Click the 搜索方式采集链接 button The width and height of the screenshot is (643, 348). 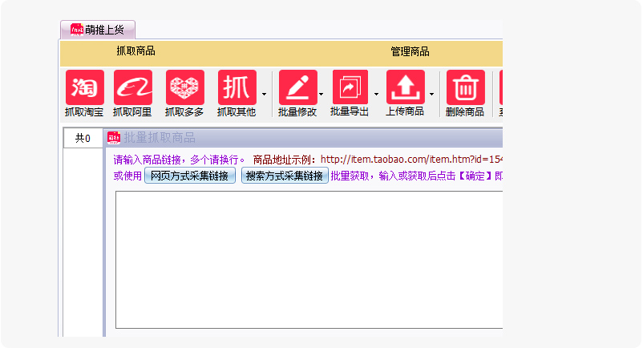pos(285,176)
